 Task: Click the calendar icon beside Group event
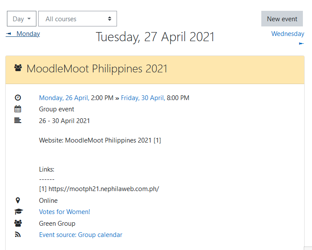18,109
